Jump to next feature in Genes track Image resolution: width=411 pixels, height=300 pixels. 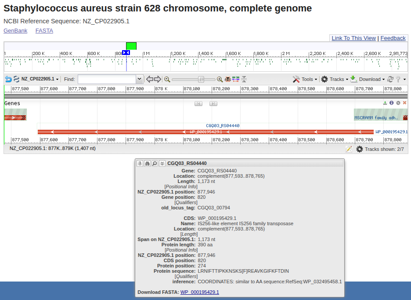(x=213, y=103)
